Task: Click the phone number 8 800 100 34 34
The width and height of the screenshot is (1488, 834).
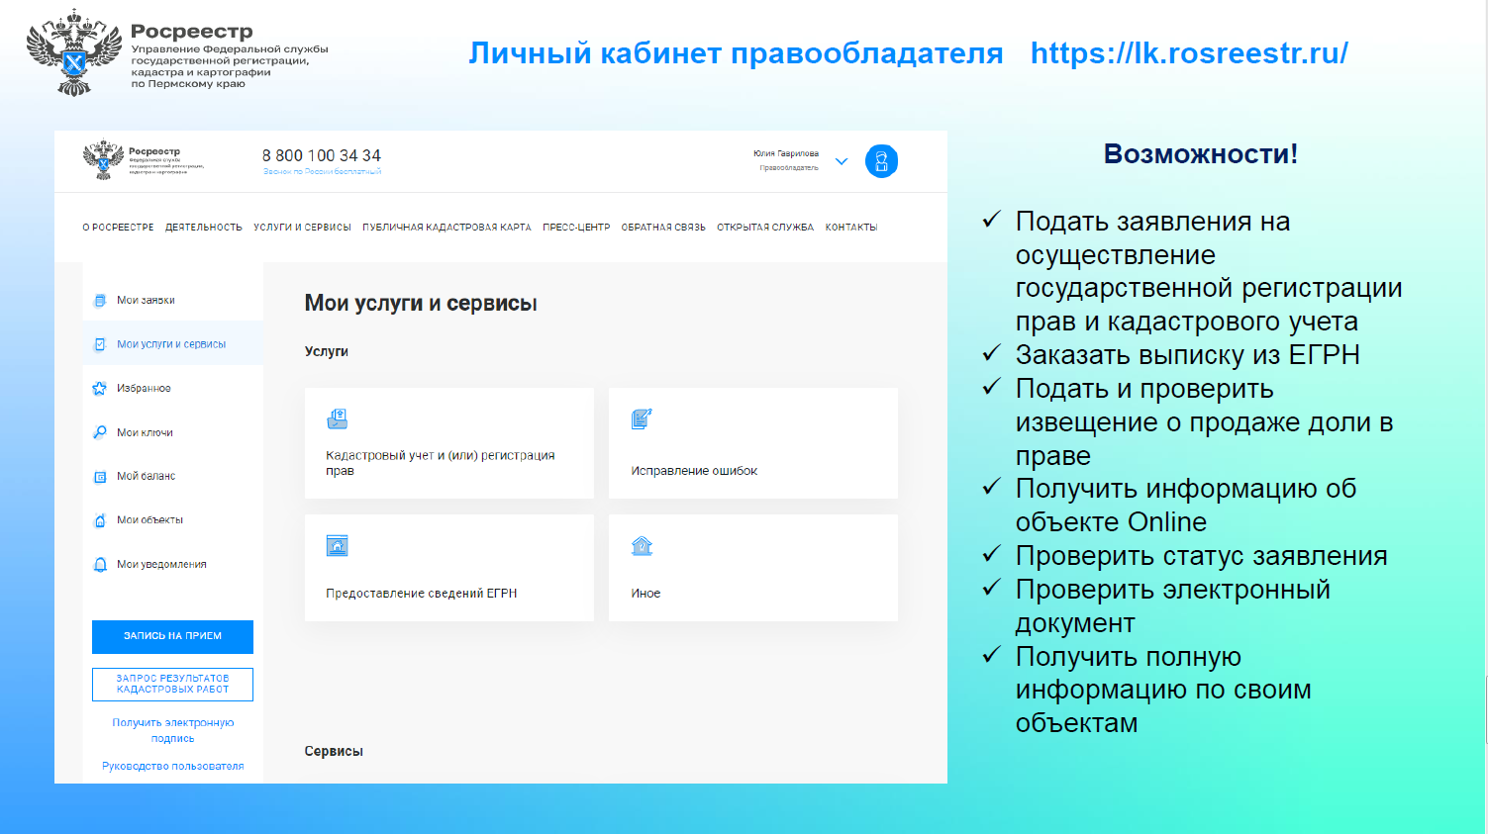Action: [x=321, y=155]
